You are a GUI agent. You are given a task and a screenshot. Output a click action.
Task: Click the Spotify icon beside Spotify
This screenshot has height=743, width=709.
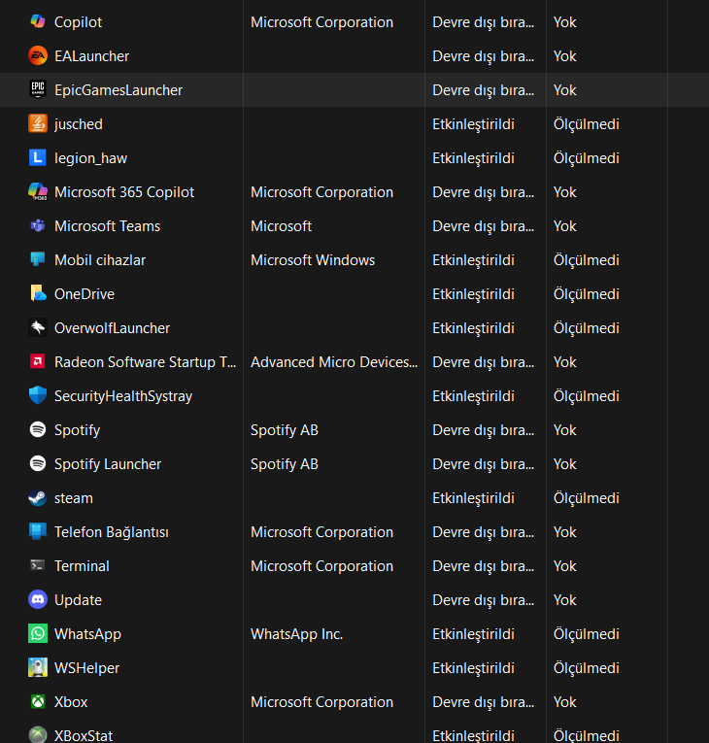tap(38, 430)
